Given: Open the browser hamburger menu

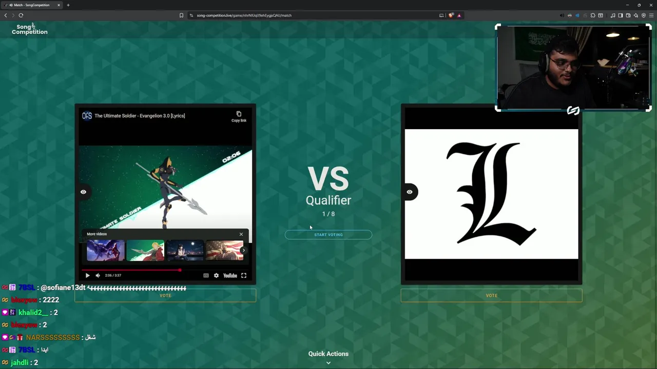Looking at the screenshot, I should click(651, 15).
